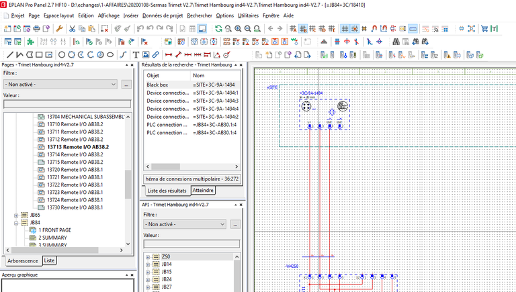Switch to the Liste tab
Image resolution: width=516 pixels, height=292 pixels.
[49, 260]
